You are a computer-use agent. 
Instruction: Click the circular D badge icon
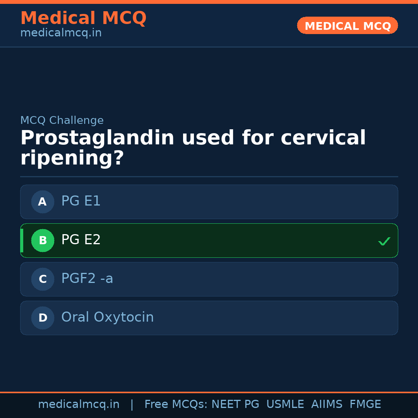coord(43,318)
